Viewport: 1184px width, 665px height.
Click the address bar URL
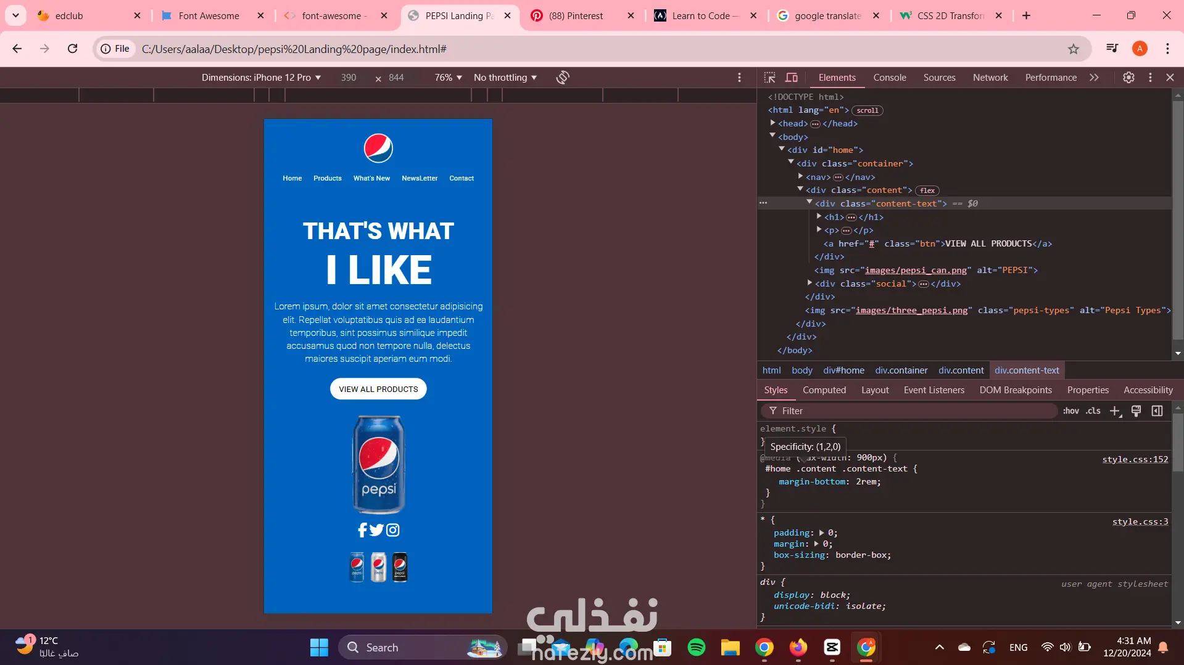point(294,49)
